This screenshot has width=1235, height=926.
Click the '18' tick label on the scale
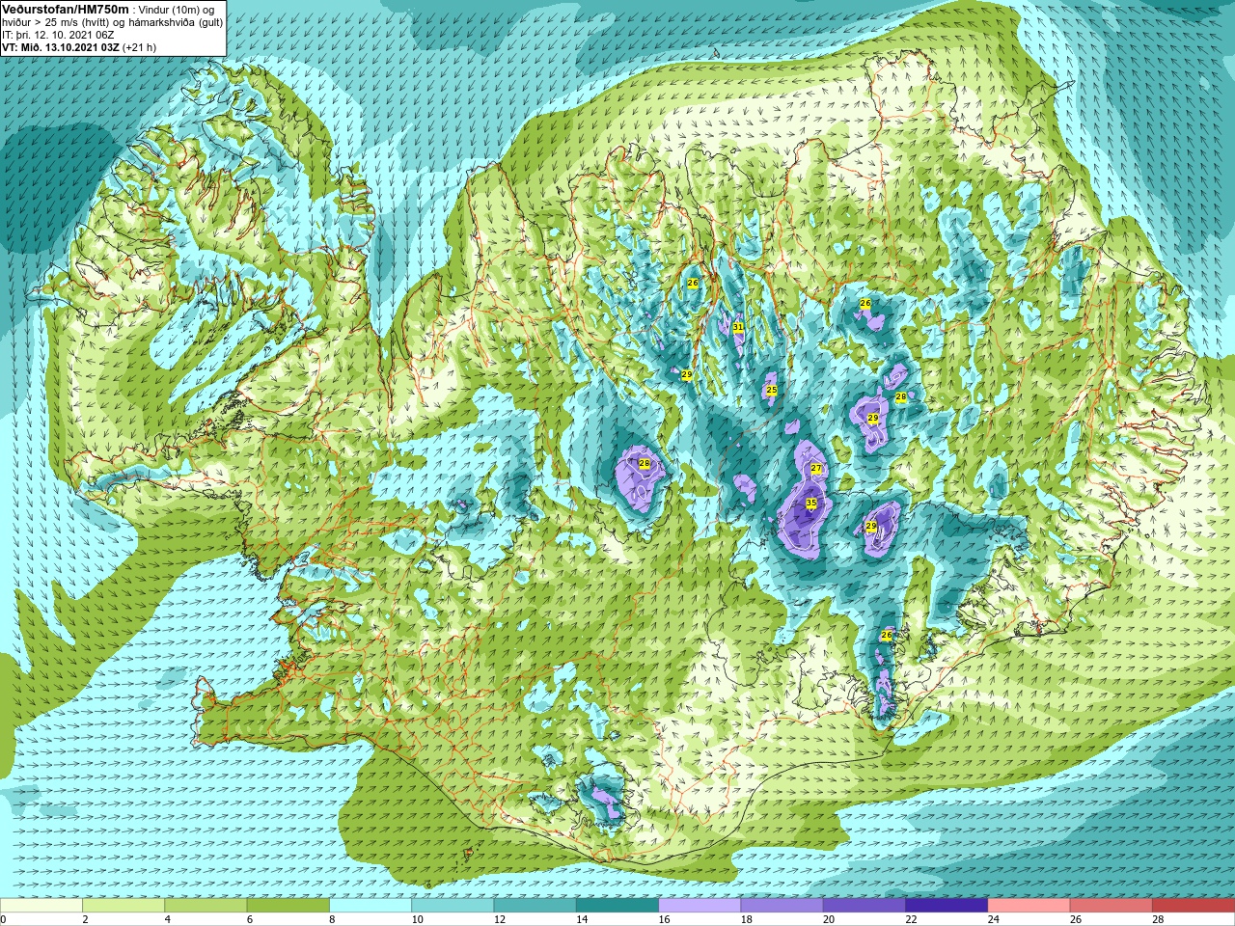746,919
